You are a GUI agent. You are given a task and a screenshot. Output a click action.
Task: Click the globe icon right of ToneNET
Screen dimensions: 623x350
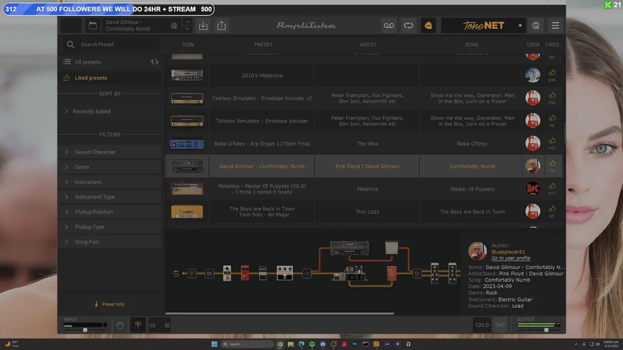click(x=536, y=26)
